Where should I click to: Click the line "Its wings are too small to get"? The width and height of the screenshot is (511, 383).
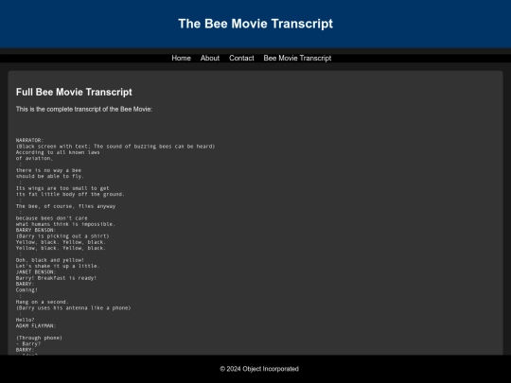(62, 188)
